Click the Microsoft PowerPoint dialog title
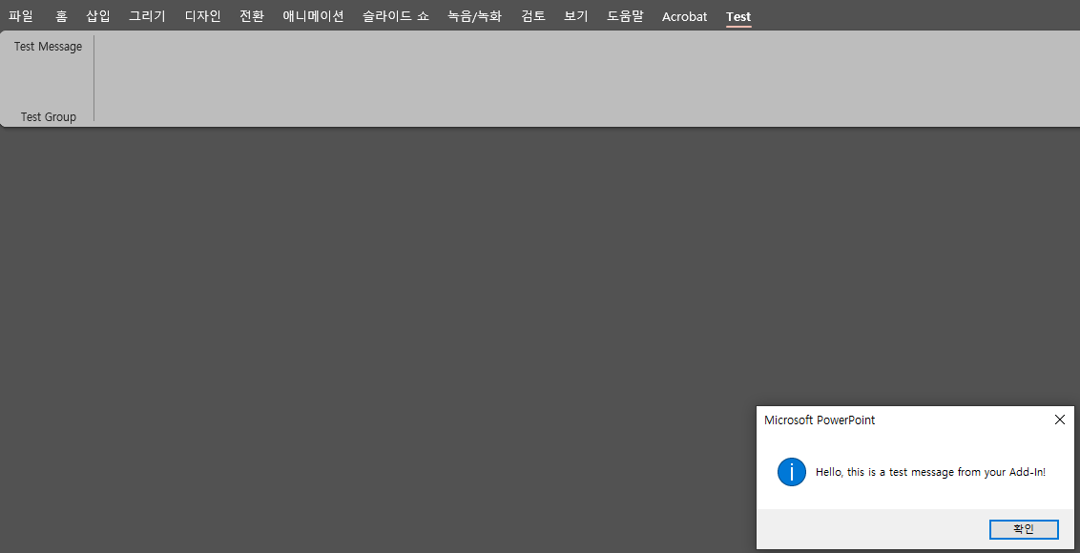The height and width of the screenshot is (553, 1080). (x=820, y=420)
